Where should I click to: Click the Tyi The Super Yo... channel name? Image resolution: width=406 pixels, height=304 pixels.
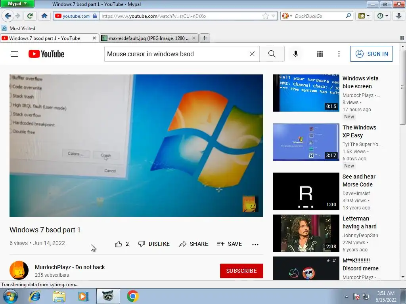click(362, 144)
